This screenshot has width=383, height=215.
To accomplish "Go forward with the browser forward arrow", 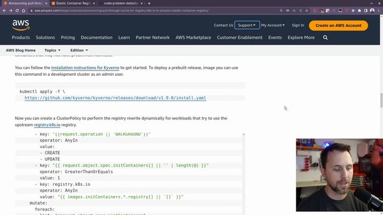I will tap(11, 11).
